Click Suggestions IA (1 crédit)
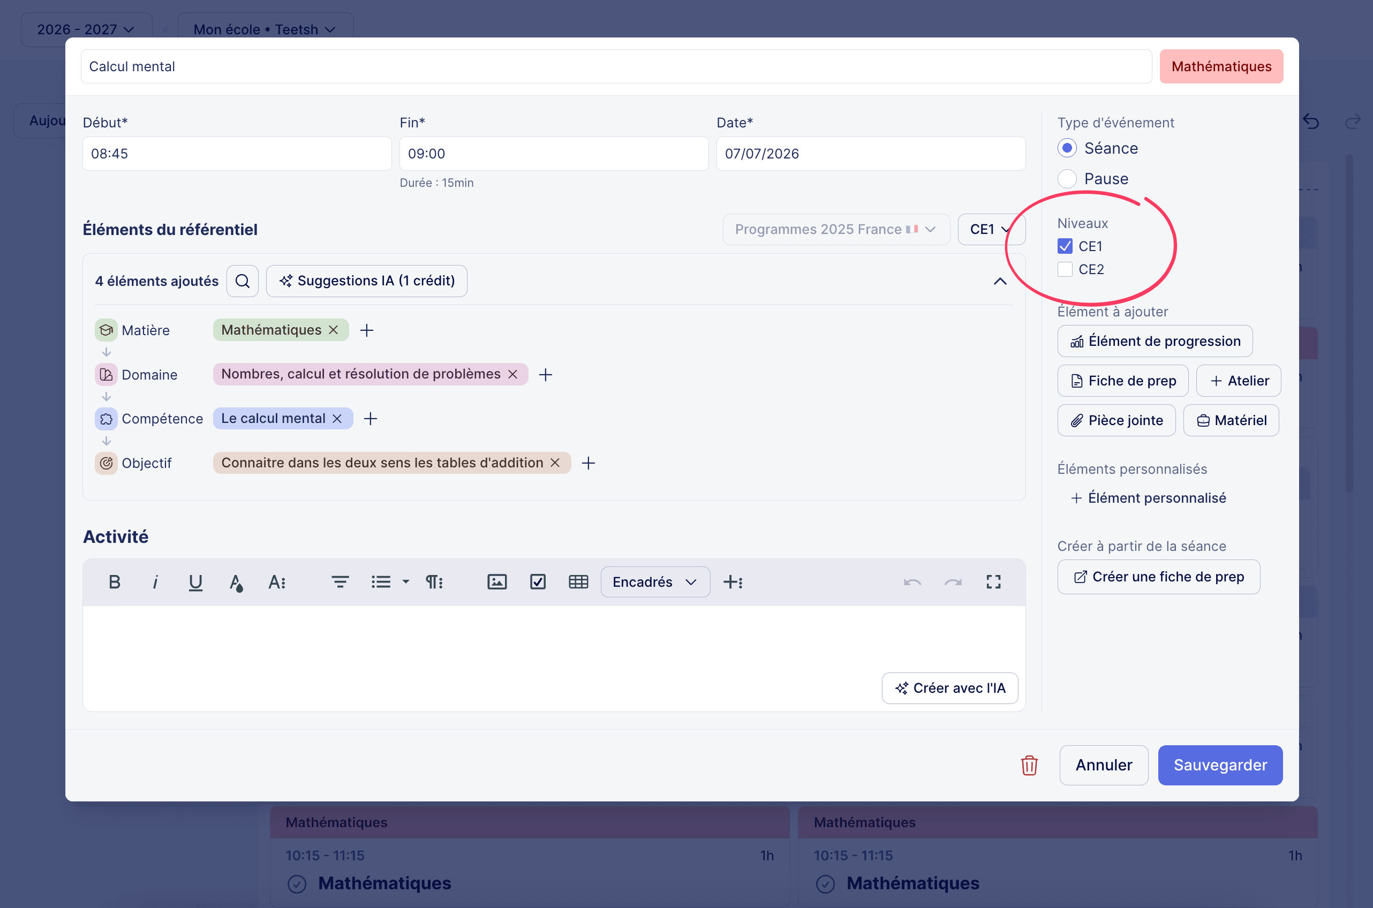This screenshot has height=908, width=1373. (367, 281)
